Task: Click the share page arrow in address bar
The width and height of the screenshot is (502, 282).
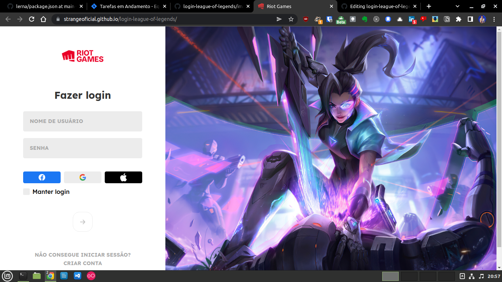Action: [x=279, y=19]
